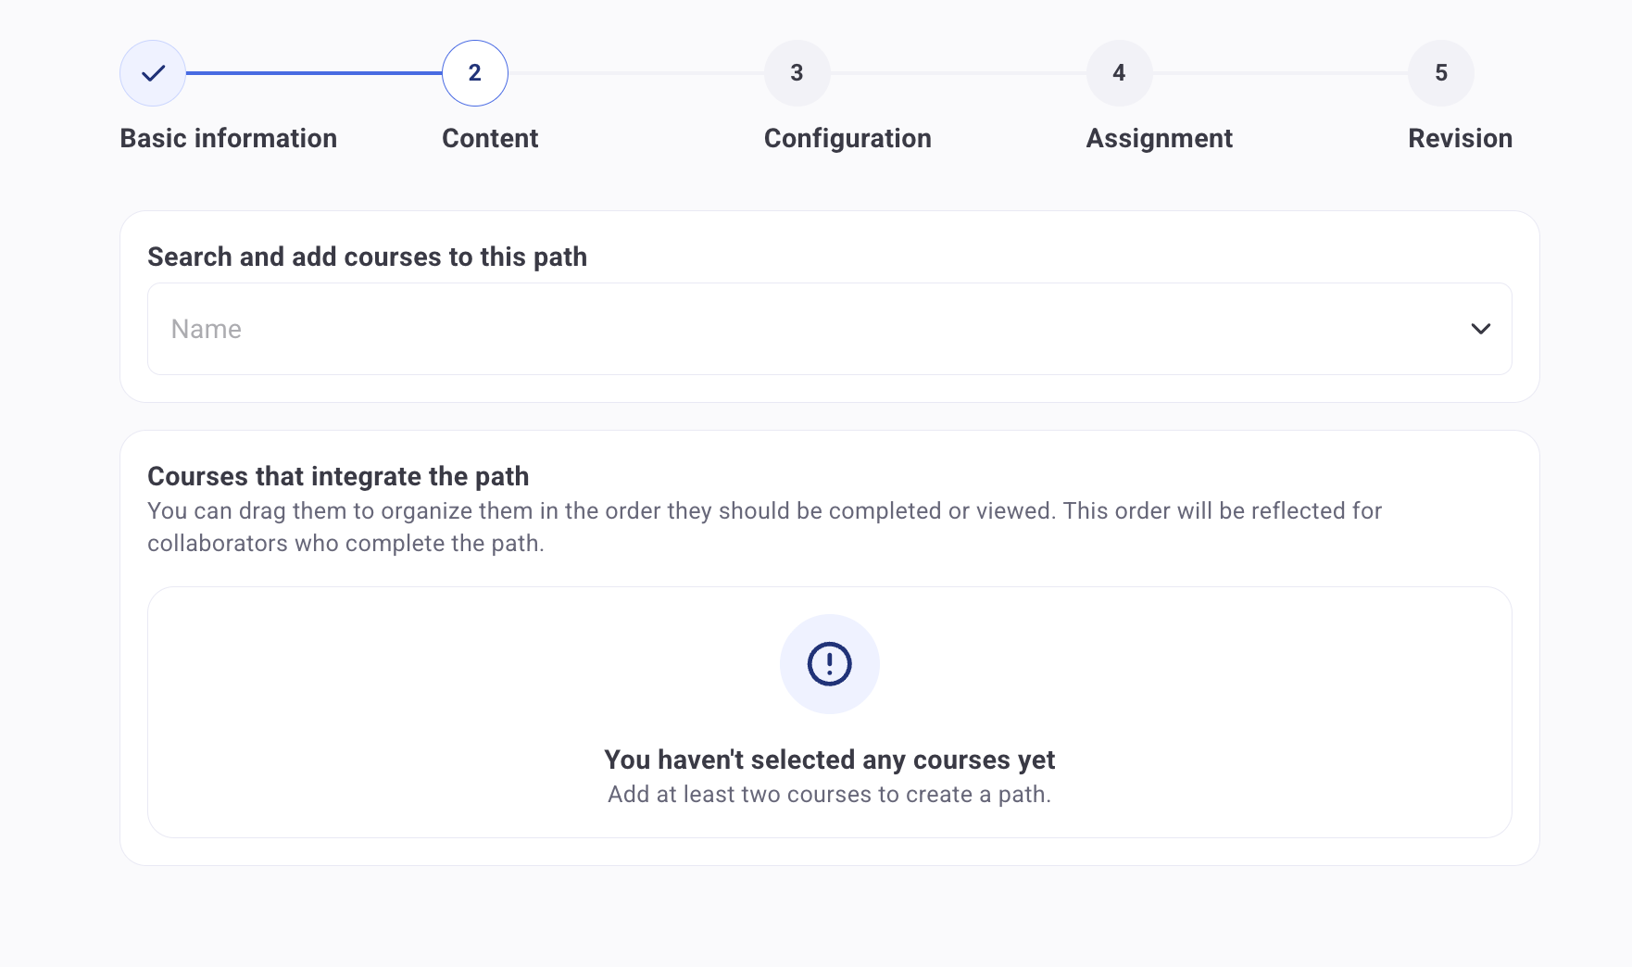The height and width of the screenshot is (967, 1632).
Task: Click the completed checkmark step icon
Action: (153, 73)
